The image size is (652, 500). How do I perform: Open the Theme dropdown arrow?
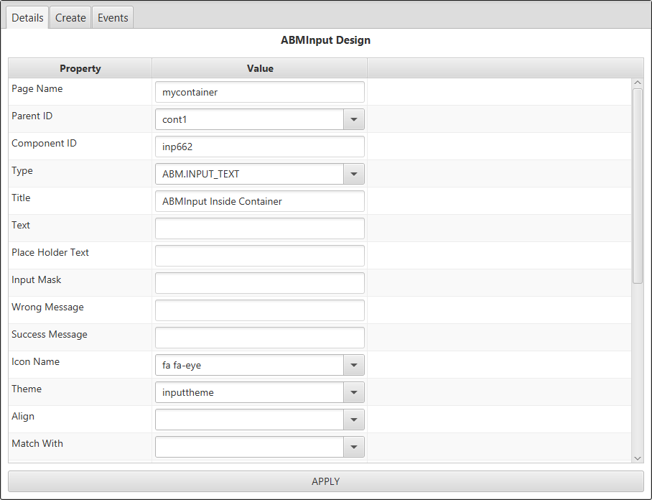[x=353, y=392]
